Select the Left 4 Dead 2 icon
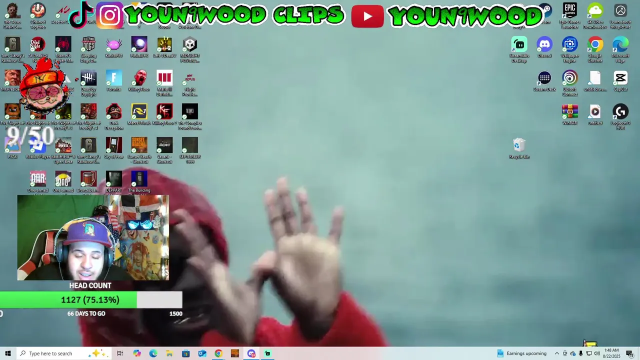The image size is (640, 360). tap(164, 47)
